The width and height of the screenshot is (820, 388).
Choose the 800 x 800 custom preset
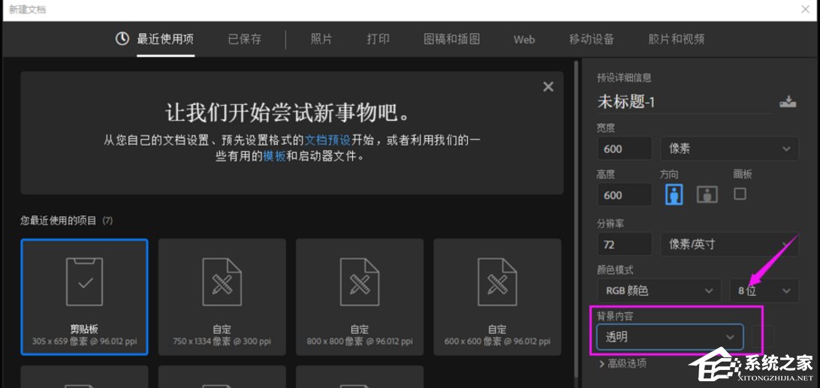[x=359, y=296]
